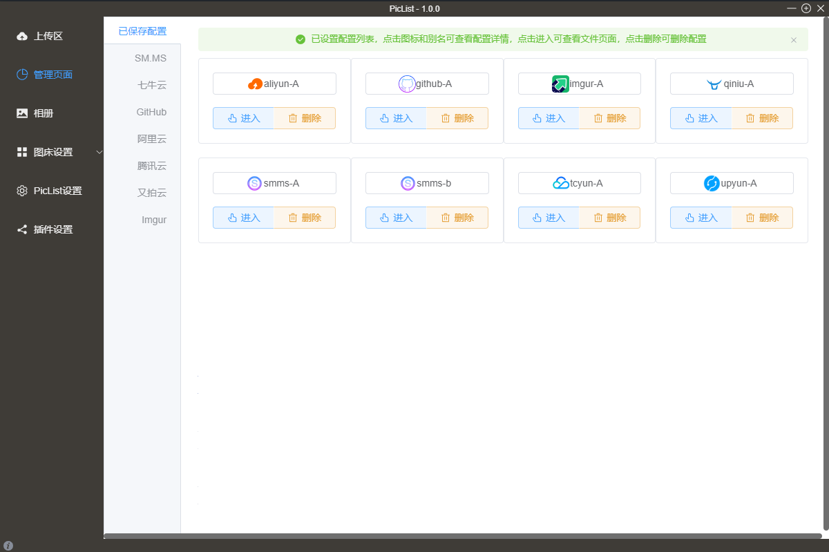Enter the smms-A file page via 进入
829x552 pixels.
click(243, 218)
